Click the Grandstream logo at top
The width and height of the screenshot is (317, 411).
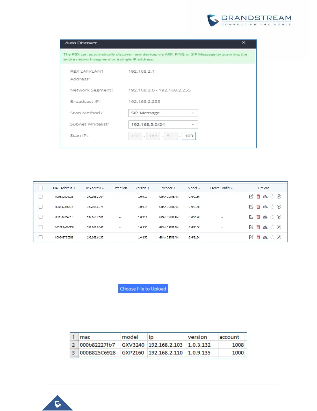coord(249,20)
